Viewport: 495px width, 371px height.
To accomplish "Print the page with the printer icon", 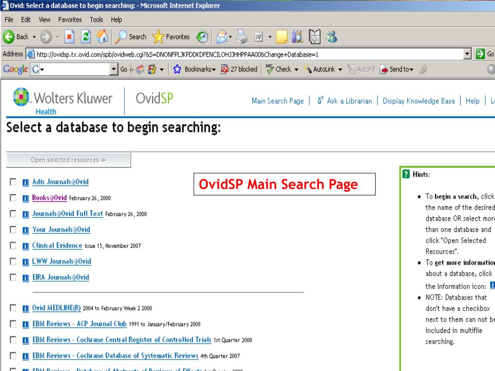I will pyautogui.click(x=243, y=37).
